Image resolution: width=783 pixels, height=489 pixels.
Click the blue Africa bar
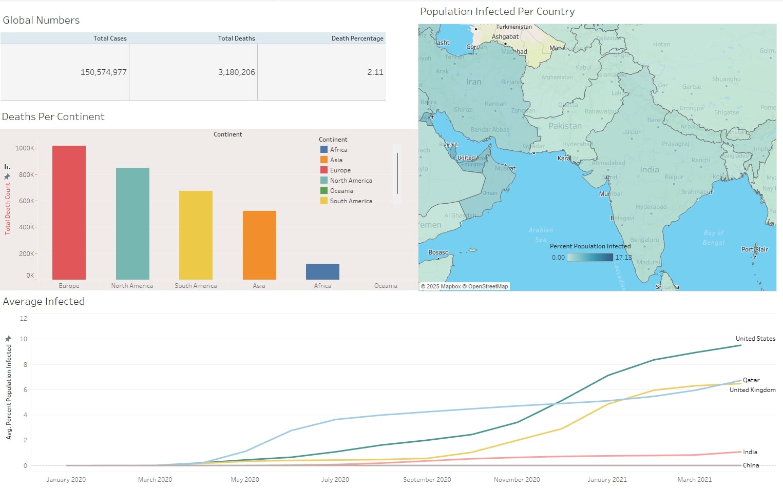click(322, 271)
